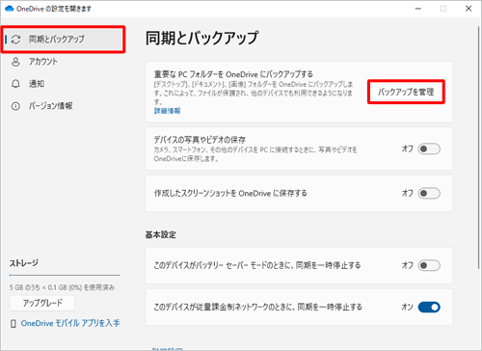Toggle screenshot saving to OneDrive switch
This screenshot has width=482, height=351.
click(429, 193)
